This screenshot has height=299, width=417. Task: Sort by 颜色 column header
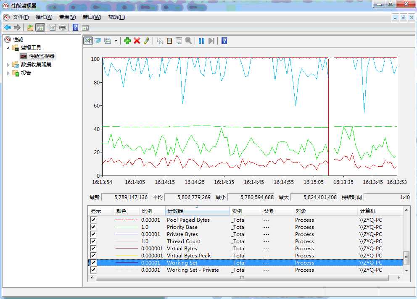click(x=127, y=211)
